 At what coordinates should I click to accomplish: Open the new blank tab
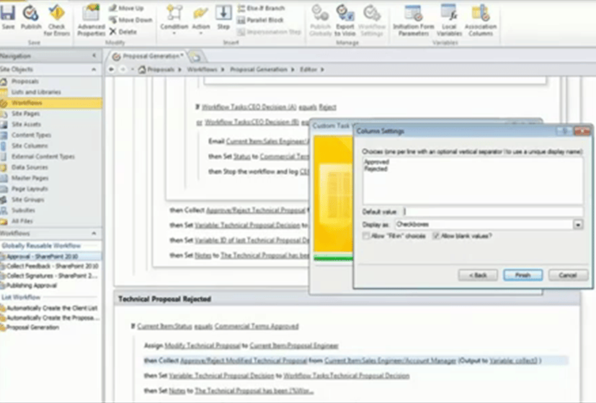[196, 57]
